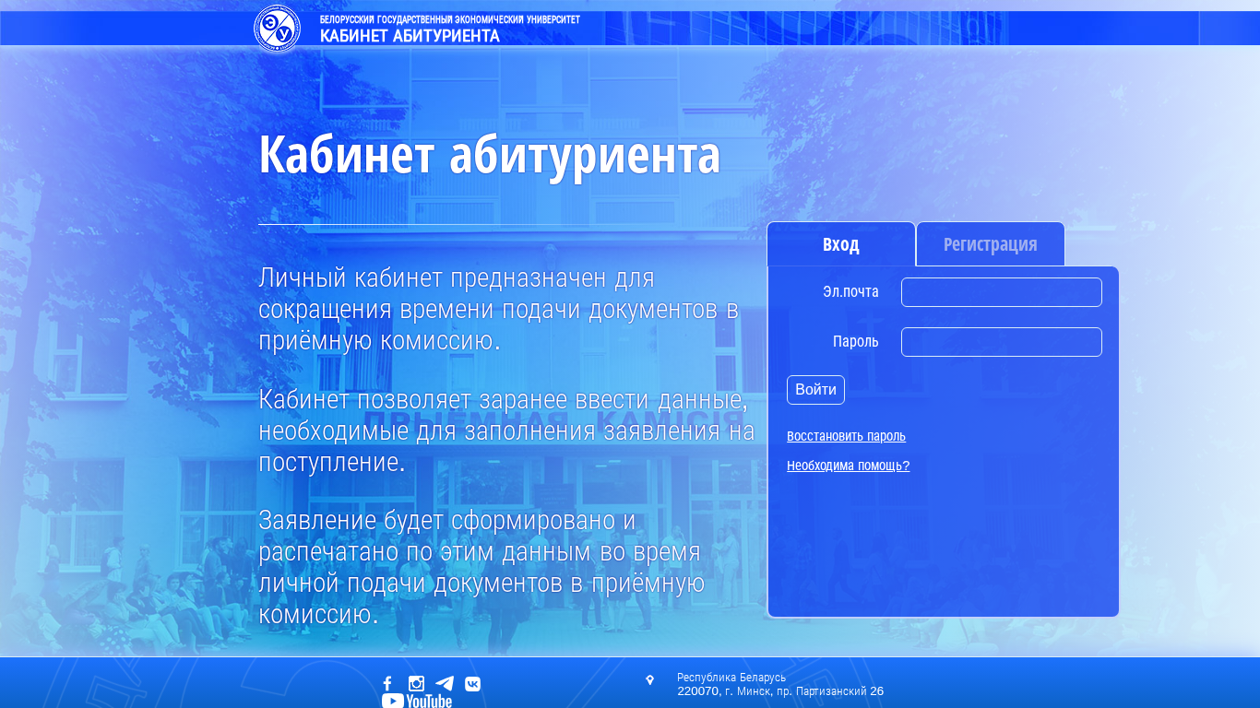Open the Необходима помощь? link
The image size is (1260, 708).
tap(848, 466)
